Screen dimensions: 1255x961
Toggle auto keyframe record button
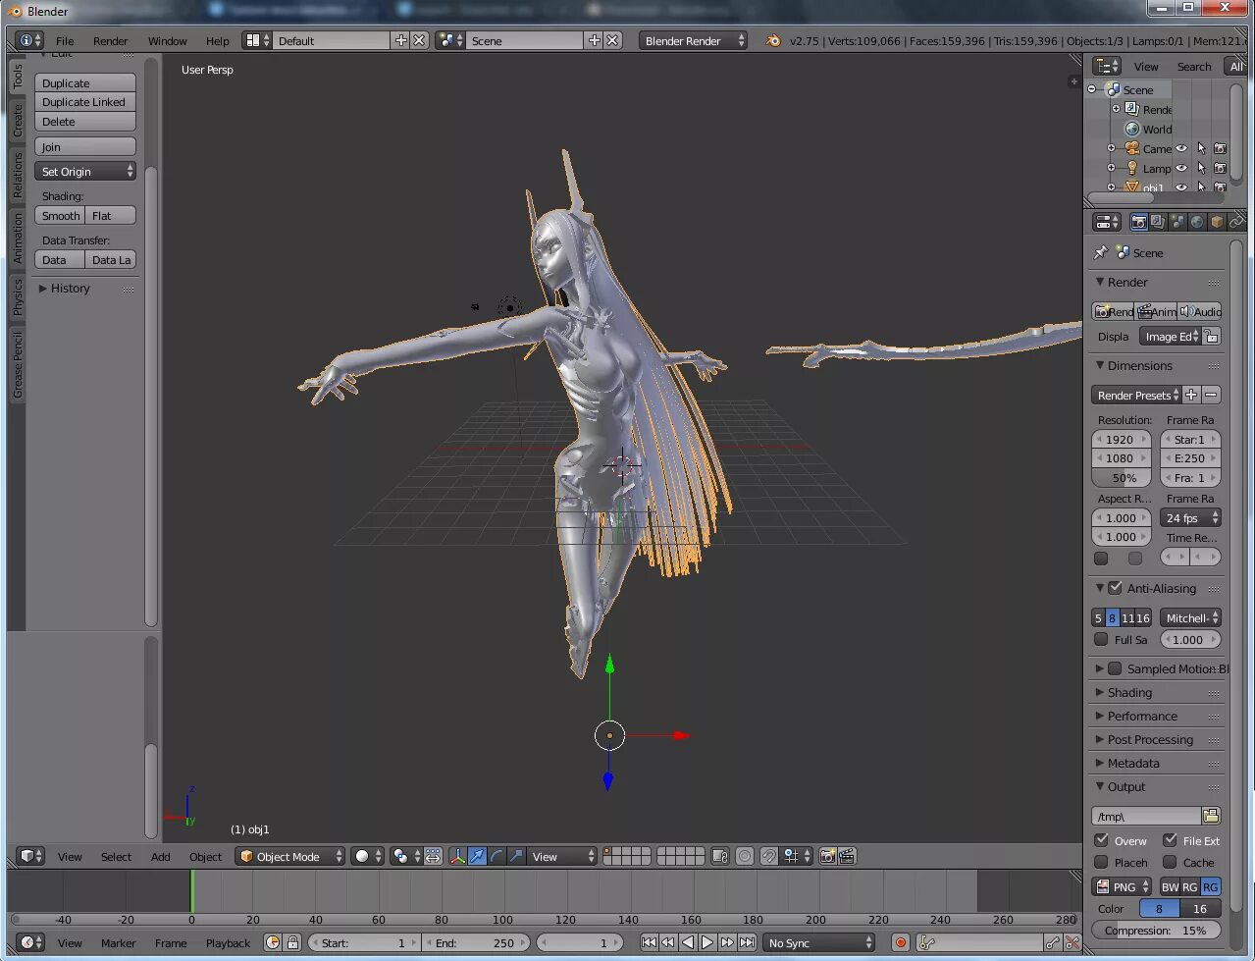pyautogui.click(x=900, y=942)
